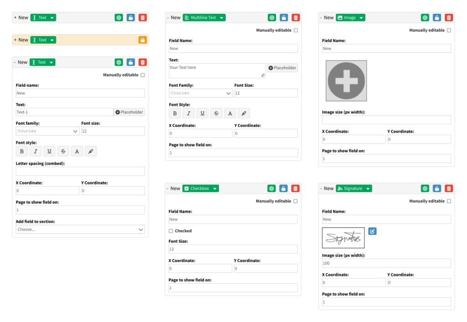Click the blue lock icon in Signature panel
Viewport: 467px width, 322px height.
click(x=437, y=188)
